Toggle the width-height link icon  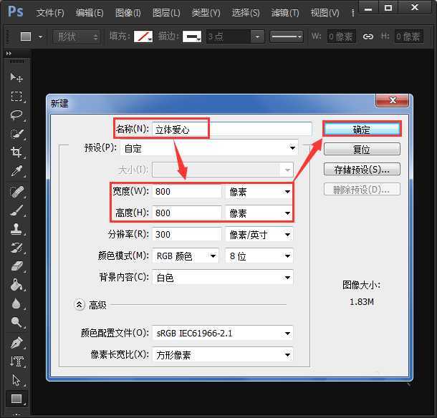tap(368, 37)
